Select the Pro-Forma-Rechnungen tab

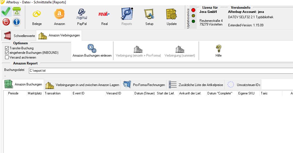[x=144, y=85]
